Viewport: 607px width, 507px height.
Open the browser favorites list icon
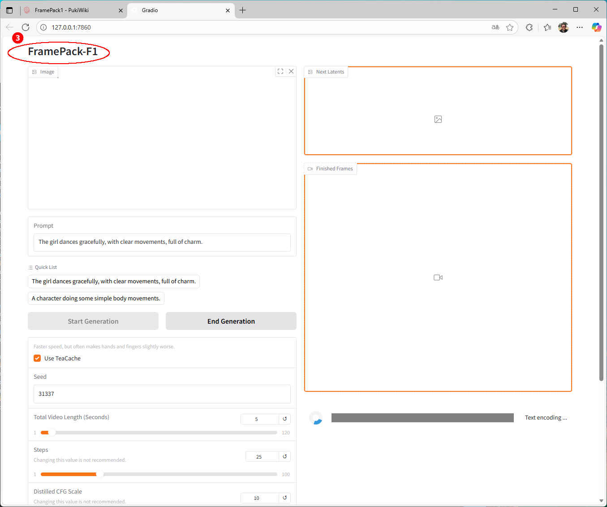pyautogui.click(x=547, y=27)
